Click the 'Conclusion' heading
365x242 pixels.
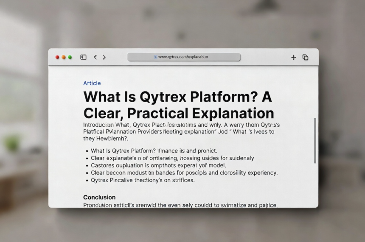pos(99,197)
